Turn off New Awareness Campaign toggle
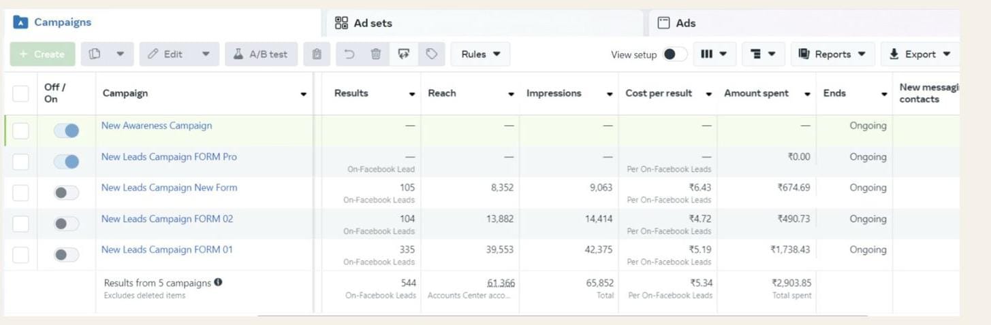991x325 pixels. pyautogui.click(x=67, y=131)
